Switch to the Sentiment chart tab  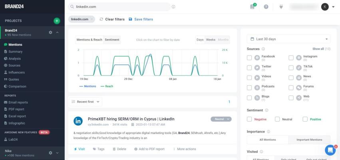(x=112, y=40)
